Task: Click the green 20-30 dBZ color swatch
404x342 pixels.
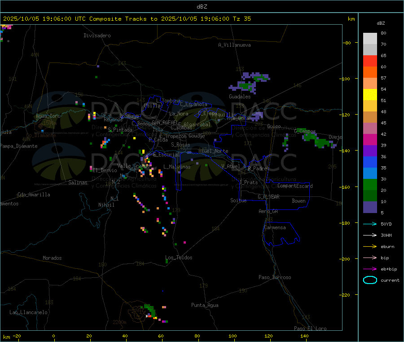Action: [x=370, y=184]
